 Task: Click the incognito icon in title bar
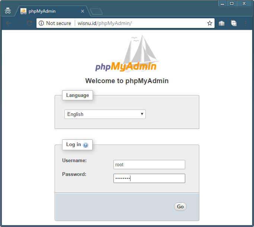click(x=8, y=10)
